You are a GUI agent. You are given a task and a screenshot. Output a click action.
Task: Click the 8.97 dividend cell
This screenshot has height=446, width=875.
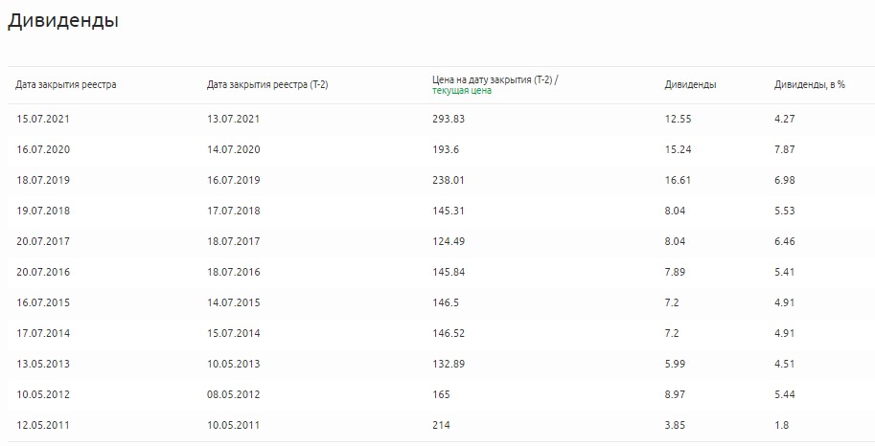pyautogui.click(x=675, y=394)
